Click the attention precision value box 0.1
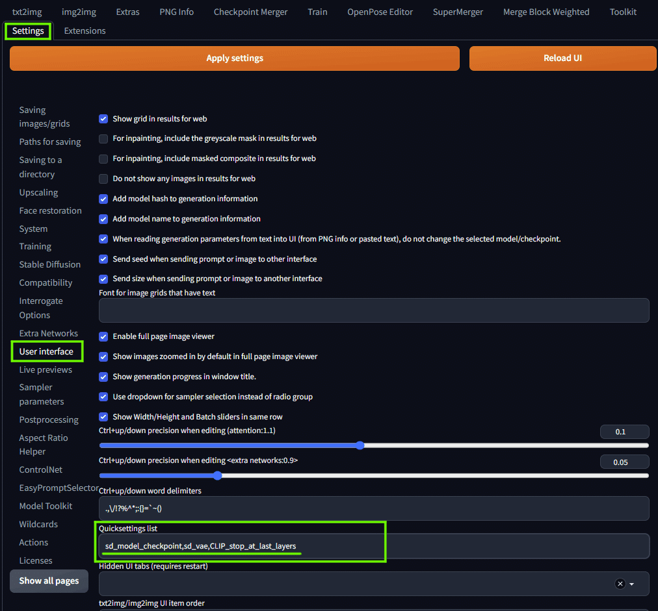This screenshot has height=611, width=658. coord(624,432)
